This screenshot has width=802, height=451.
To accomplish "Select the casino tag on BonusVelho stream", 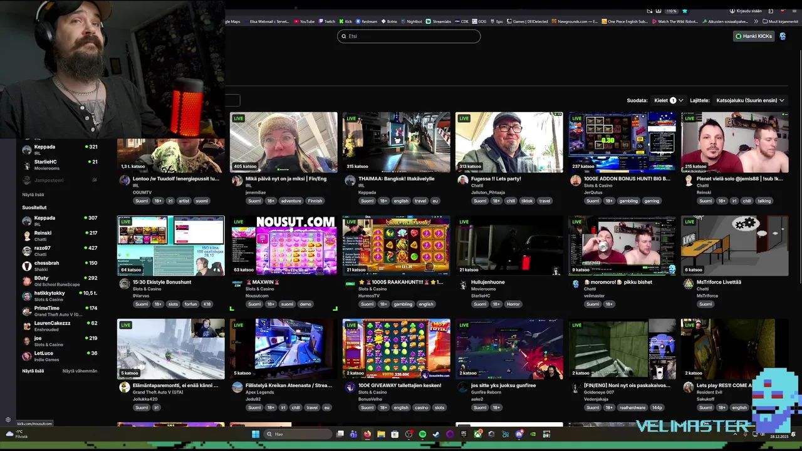I will (421, 408).
